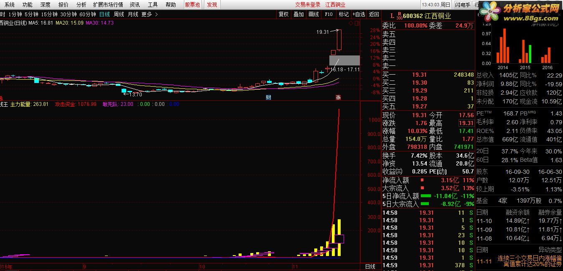The height and width of the screenshot is (271, 563).
Task: Switch to the 1分钟 chart period
Action: click(15, 14)
